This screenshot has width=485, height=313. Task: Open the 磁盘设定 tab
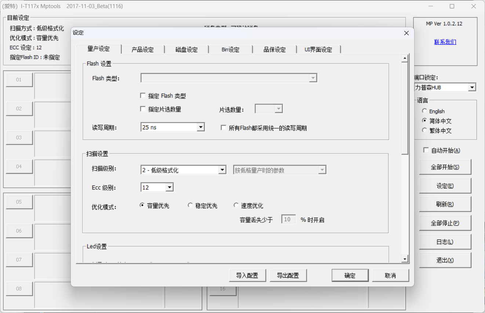(186, 49)
